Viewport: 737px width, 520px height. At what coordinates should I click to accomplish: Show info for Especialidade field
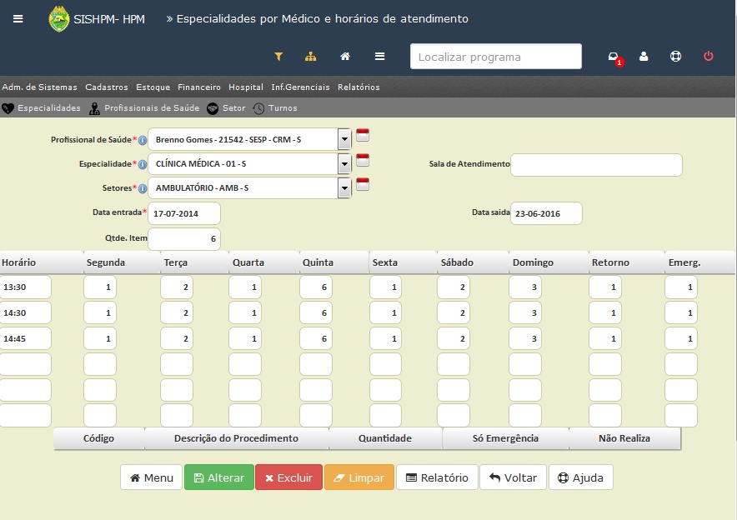143,164
